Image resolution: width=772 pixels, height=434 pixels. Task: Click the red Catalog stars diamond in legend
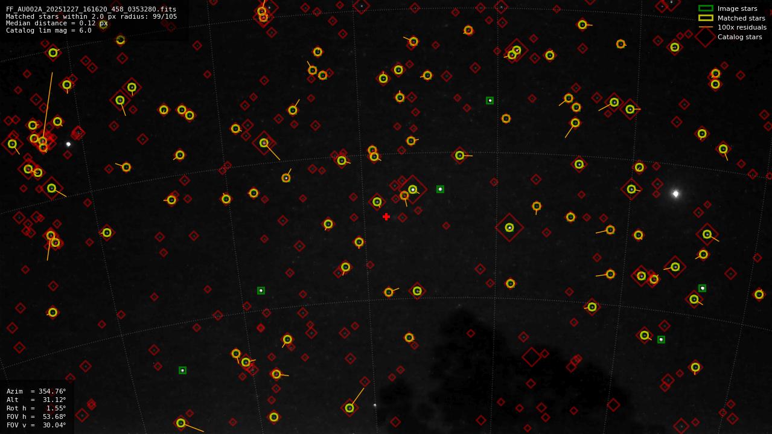click(706, 37)
